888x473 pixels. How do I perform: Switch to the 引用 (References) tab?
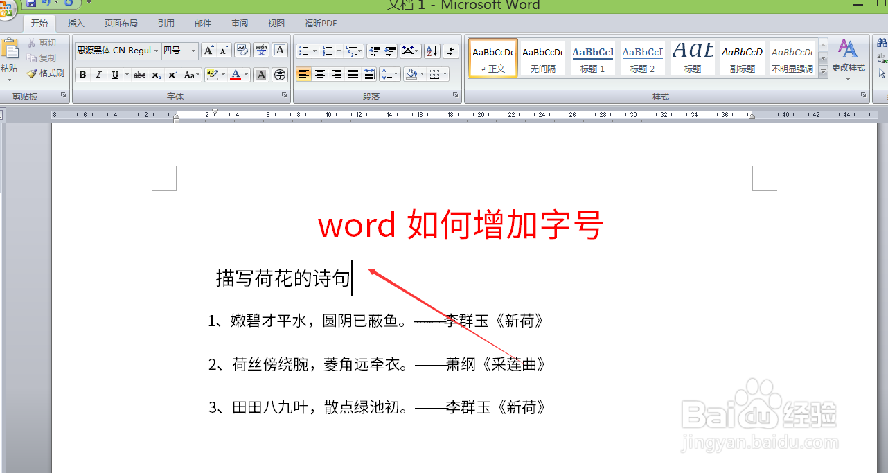pyautogui.click(x=166, y=24)
